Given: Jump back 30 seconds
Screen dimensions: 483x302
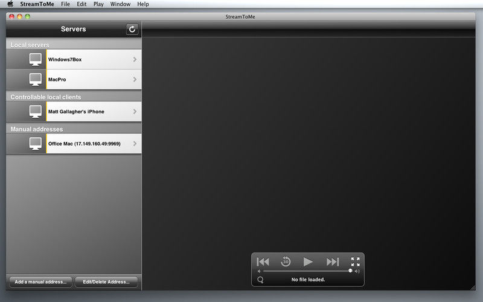Looking at the screenshot, I should (x=286, y=262).
